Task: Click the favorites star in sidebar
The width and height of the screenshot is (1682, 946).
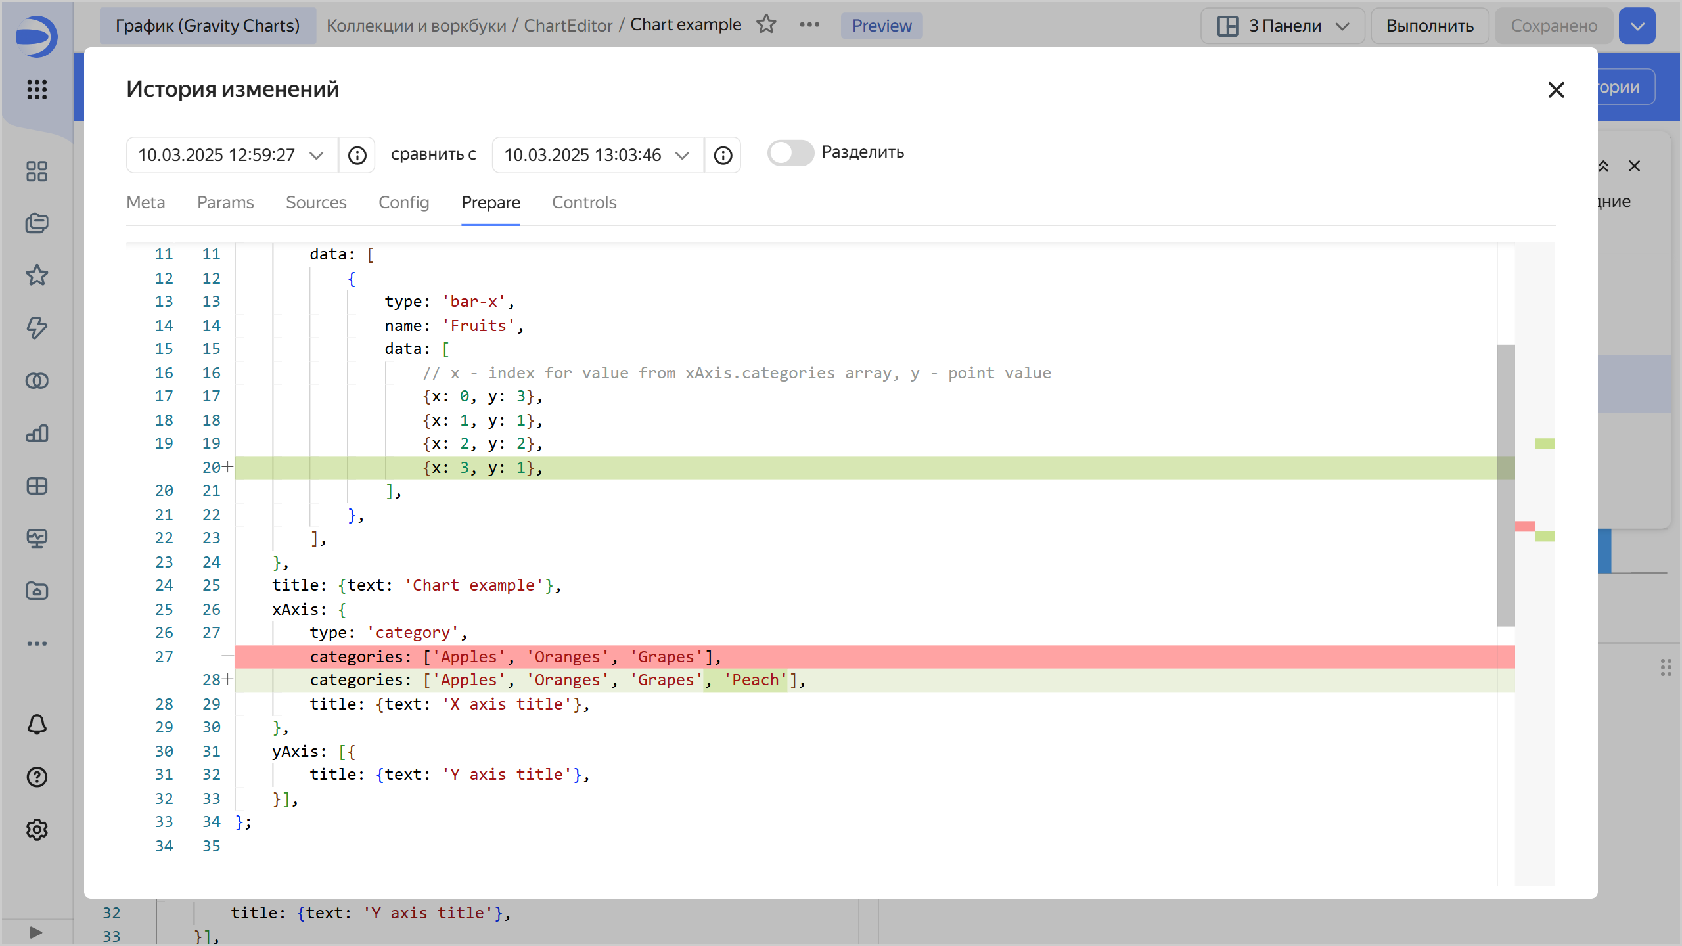Action: coord(37,275)
